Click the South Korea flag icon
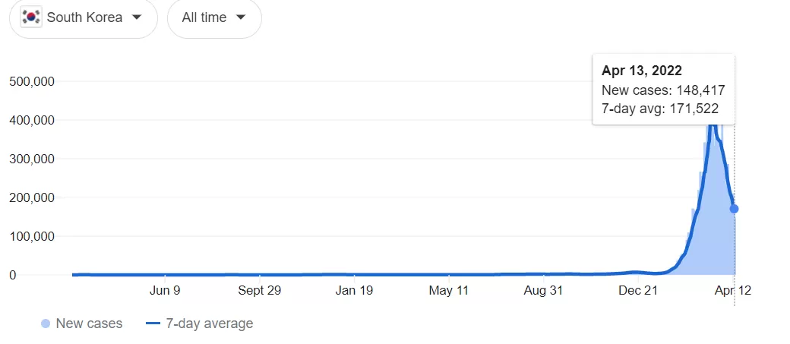 31,17
